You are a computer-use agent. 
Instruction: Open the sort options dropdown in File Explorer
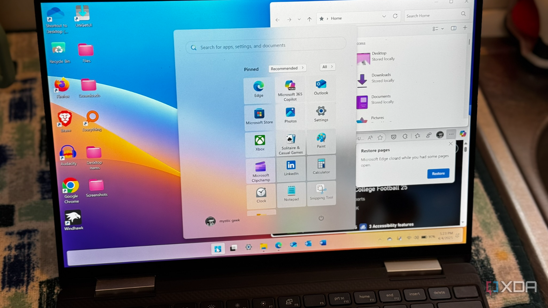pyautogui.click(x=437, y=28)
